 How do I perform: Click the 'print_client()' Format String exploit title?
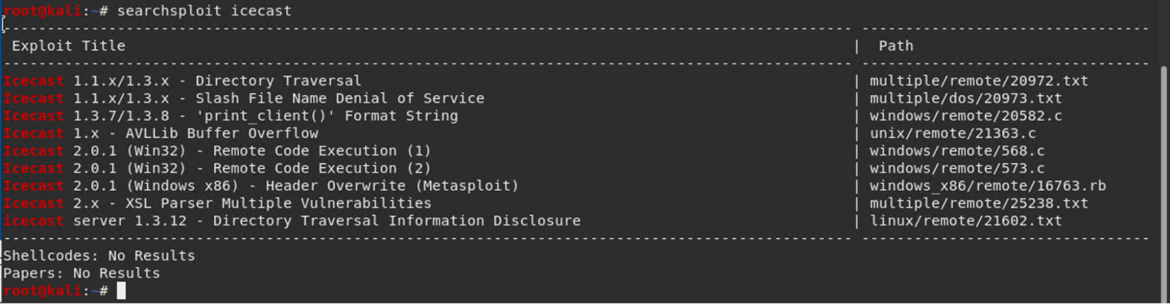coord(231,116)
